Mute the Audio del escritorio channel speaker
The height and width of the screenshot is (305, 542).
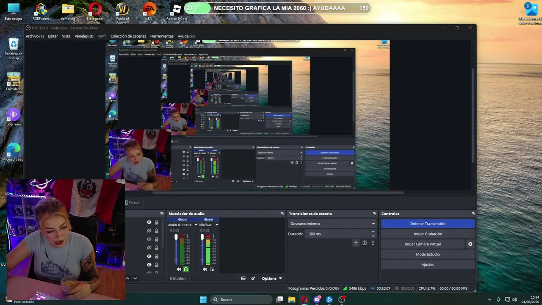coord(179,269)
